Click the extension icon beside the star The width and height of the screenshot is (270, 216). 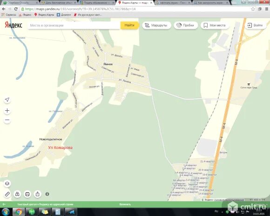pos(260,9)
